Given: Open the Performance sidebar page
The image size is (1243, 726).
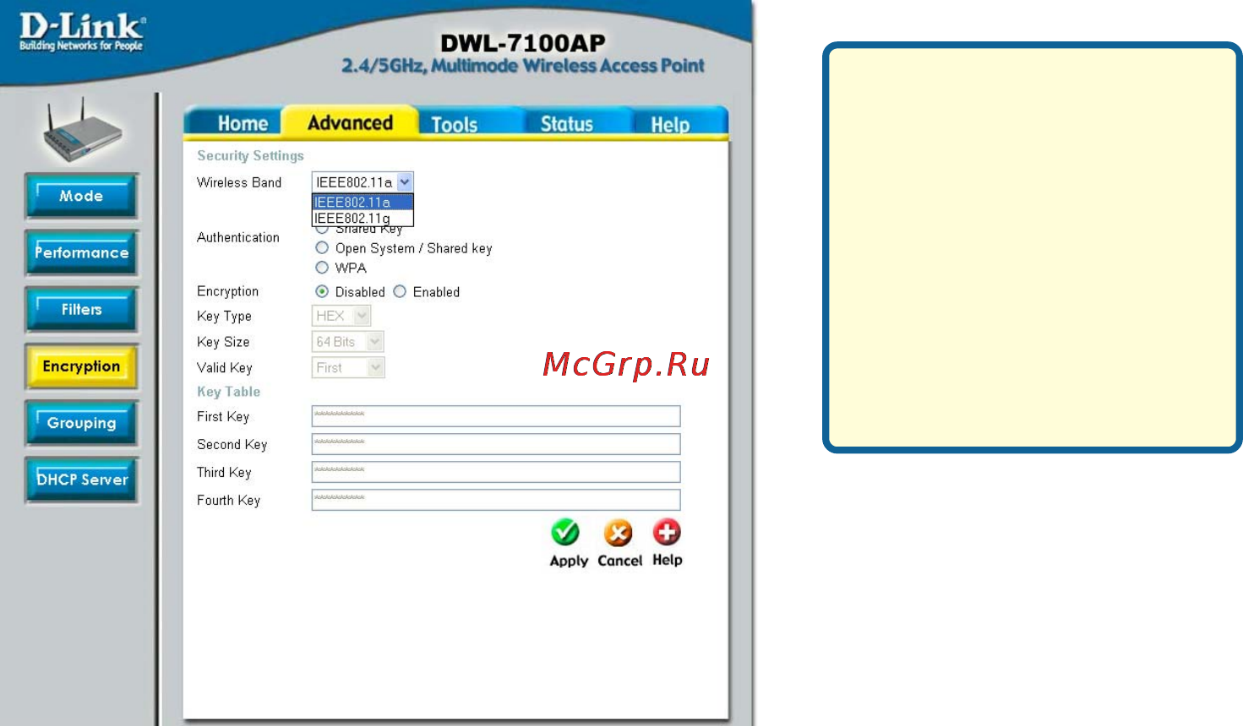Looking at the screenshot, I should click(81, 252).
